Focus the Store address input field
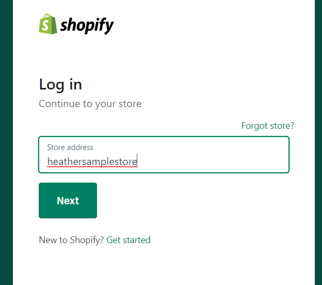The height and width of the screenshot is (285, 322). click(164, 155)
